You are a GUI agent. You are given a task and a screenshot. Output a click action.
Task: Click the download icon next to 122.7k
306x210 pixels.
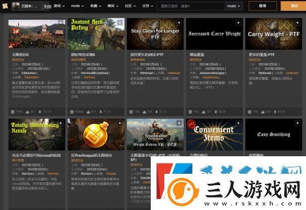(x=40, y=112)
